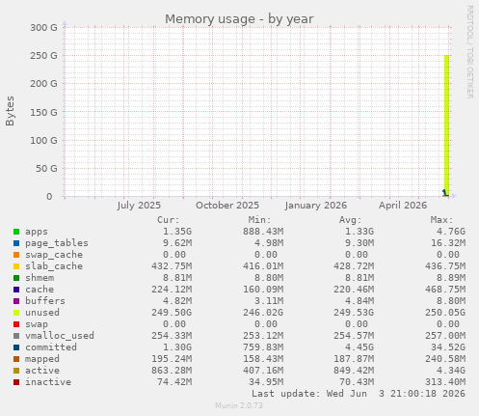Click the 'page_tables' legend label
This screenshot has height=416, width=479.
point(57,243)
